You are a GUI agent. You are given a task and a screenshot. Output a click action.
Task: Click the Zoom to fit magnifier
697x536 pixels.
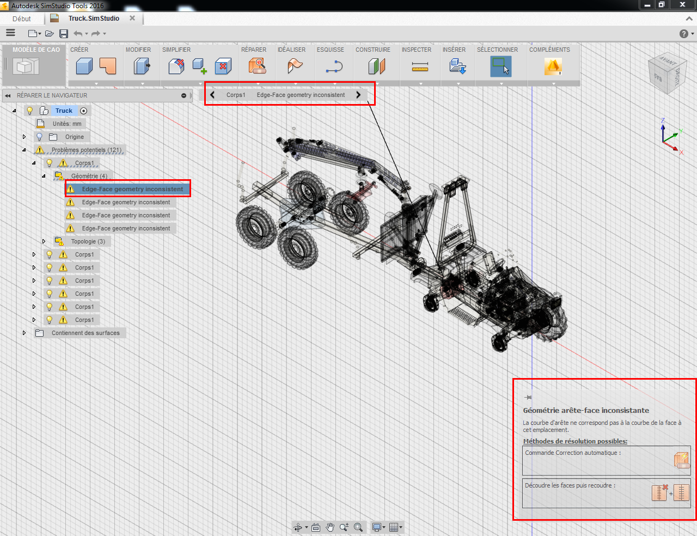click(358, 527)
